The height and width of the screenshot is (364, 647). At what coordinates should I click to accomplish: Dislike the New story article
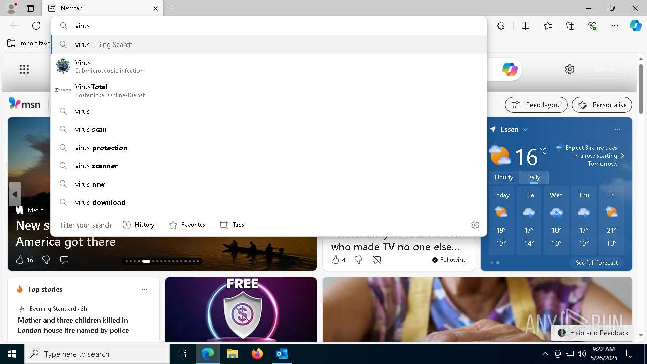click(x=46, y=260)
